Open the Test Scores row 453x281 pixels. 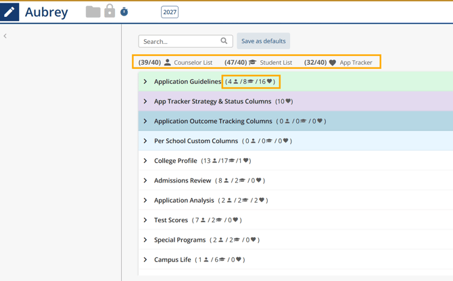pyautogui.click(x=145, y=220)
